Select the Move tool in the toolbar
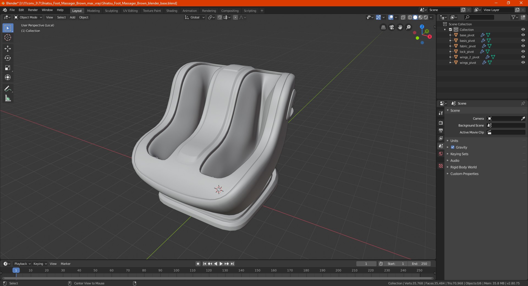Image resolution: width=528 pixels, height=286 pixels. (x=8, y=49)
